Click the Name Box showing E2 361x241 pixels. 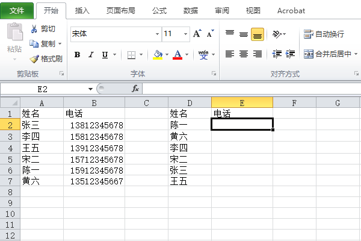point(43,89)
